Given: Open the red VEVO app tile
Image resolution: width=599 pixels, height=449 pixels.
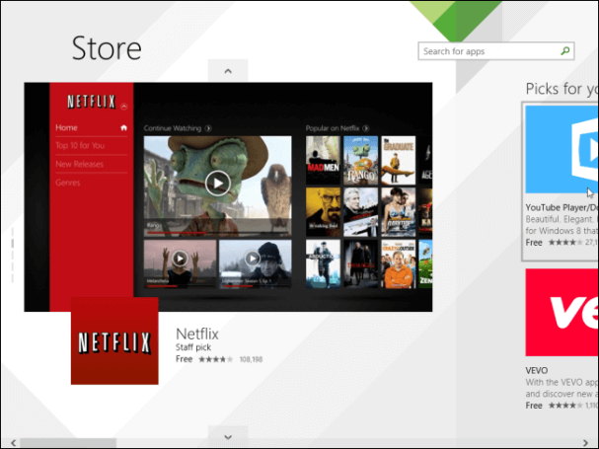Looking at the screenshot, I should 562,312.
